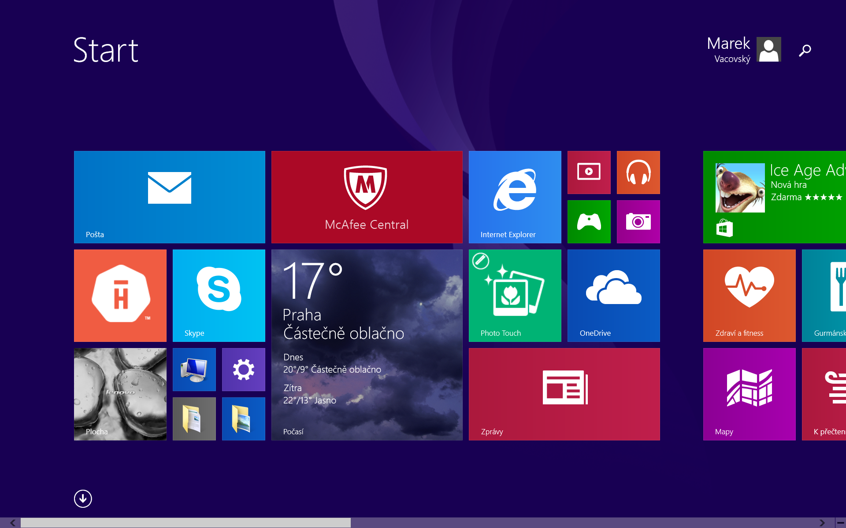
Task: Click today's forecast 20°/9° Částečně oblačno
Action: [332, 370]
